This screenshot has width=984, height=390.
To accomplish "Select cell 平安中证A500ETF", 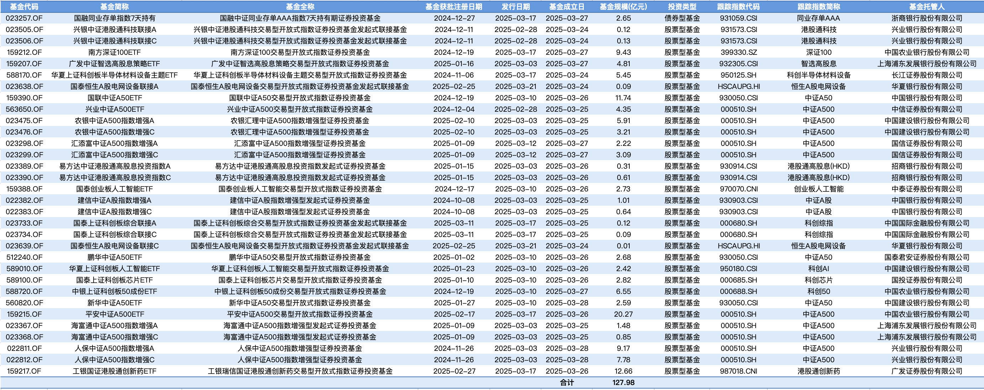I will 114,314.
